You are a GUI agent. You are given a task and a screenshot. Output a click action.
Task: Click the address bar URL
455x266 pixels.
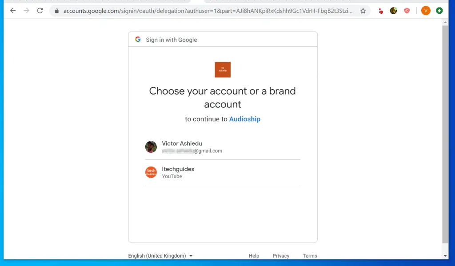208,11
